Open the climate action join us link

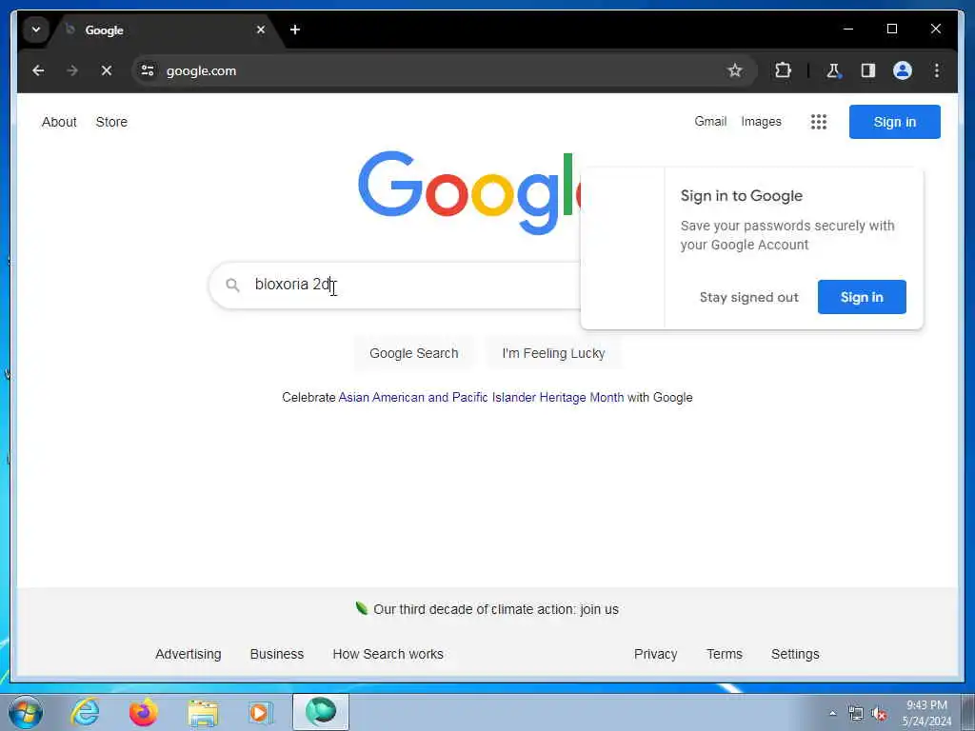495,609
